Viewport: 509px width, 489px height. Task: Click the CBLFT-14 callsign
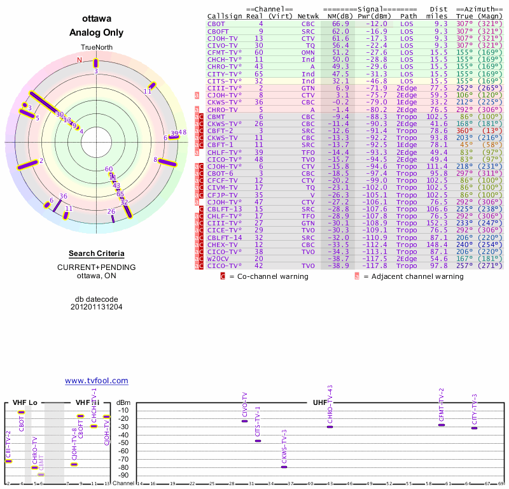pos(225,237)
